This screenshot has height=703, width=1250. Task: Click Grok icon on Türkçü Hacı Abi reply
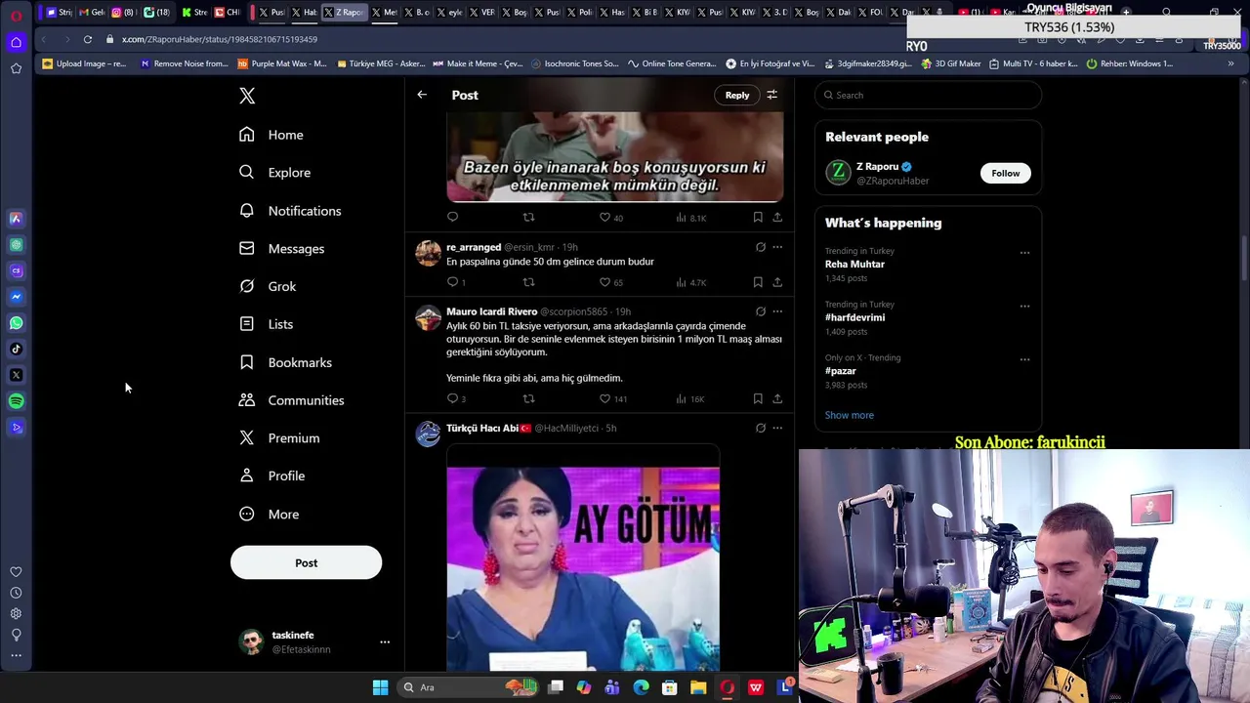pos(761,428)
